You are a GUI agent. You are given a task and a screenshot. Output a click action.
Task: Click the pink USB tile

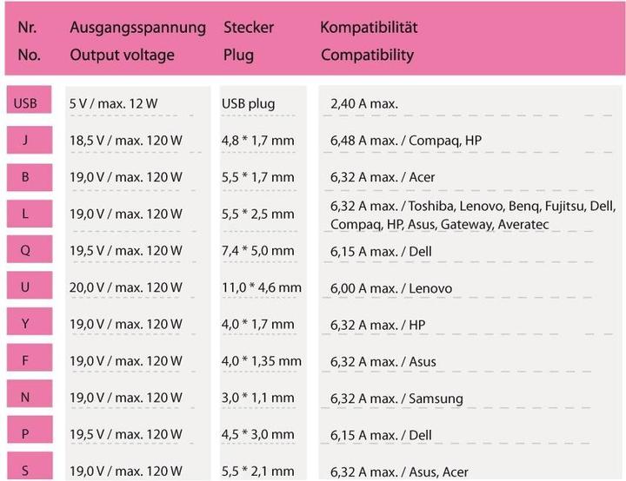point(25,103)
